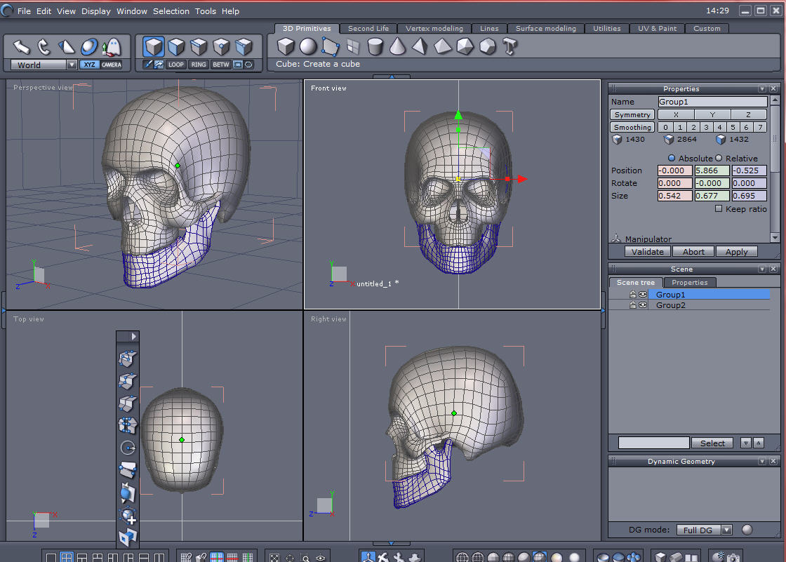This screenshot has height=562, width=786.
Task: Collapse the Dynamic Geometry panel arrow
Action: coord(762,461)
